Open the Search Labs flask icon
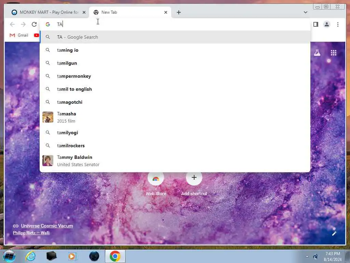 point(317,53)
